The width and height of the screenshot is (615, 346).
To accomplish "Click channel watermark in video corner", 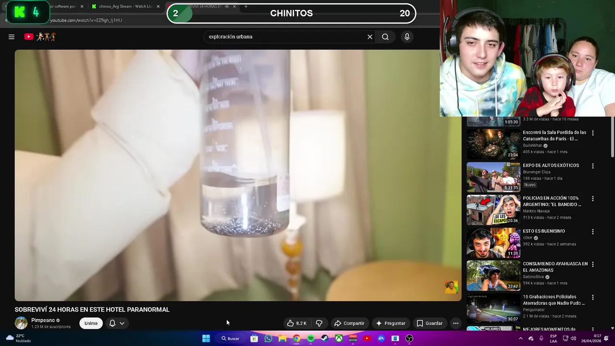I will [x=451, y=287].
